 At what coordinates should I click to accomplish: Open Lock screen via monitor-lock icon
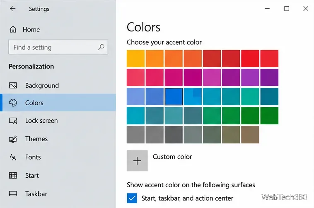[13, 121]
